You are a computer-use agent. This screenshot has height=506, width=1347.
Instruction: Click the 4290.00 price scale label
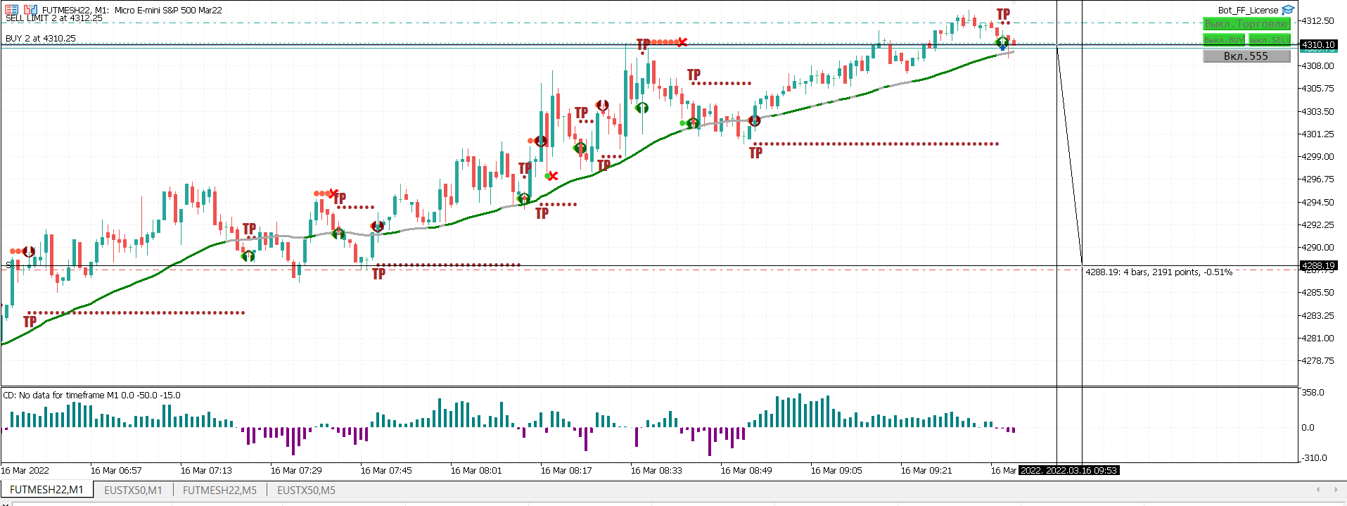(x=1317, y=247)
